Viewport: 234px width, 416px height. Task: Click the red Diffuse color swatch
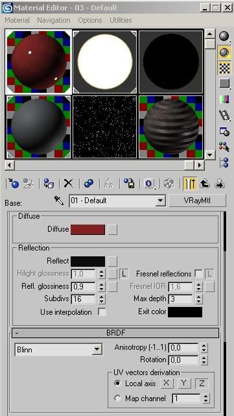pos(88,230)
